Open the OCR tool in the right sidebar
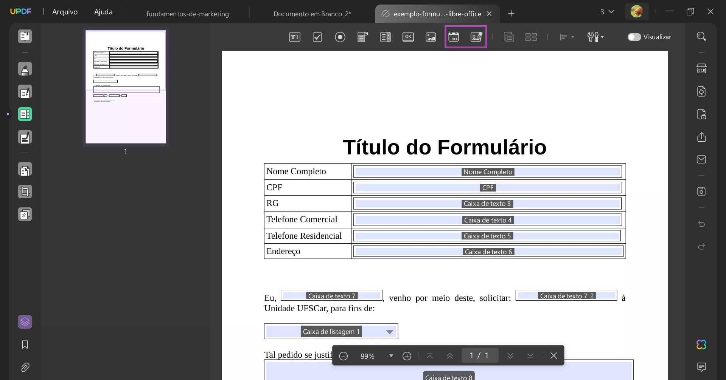The image size is (726, 380). coord(701,68)
